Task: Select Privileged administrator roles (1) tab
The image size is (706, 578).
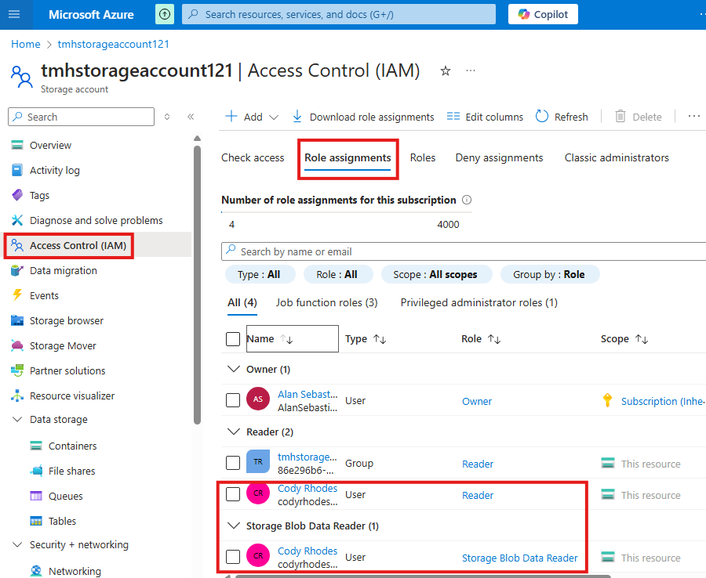Action: tap(479, 303)
